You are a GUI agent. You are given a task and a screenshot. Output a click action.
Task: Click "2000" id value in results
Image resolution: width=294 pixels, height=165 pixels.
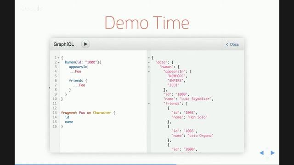tap(190, 149)
